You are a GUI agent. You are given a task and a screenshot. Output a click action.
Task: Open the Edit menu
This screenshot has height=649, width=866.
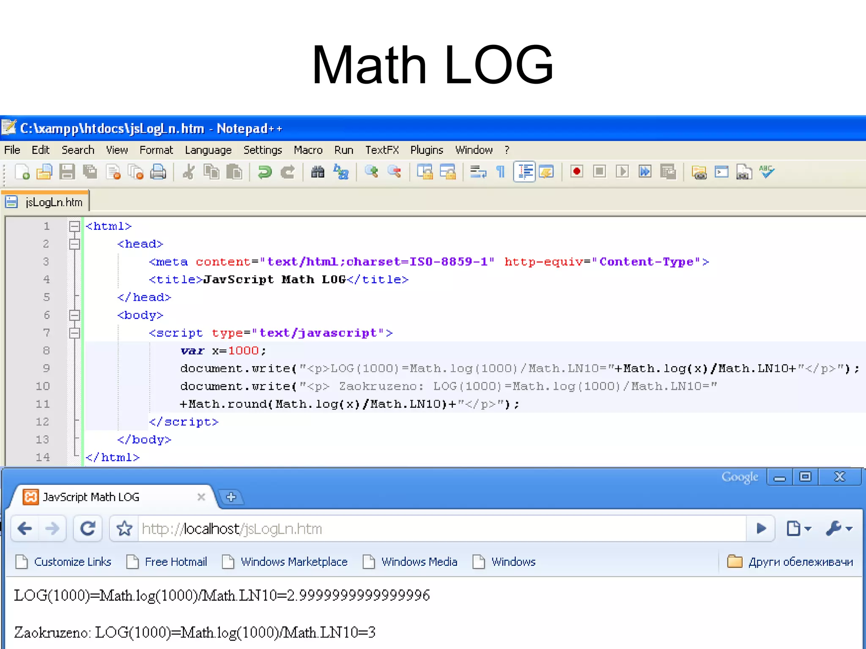tap(41, 150)
